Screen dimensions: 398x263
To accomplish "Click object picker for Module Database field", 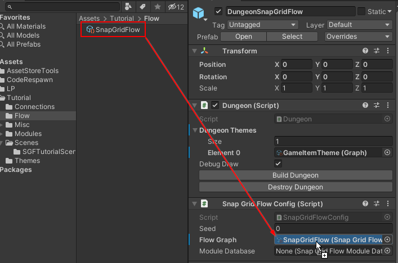I will coord(387,251).
